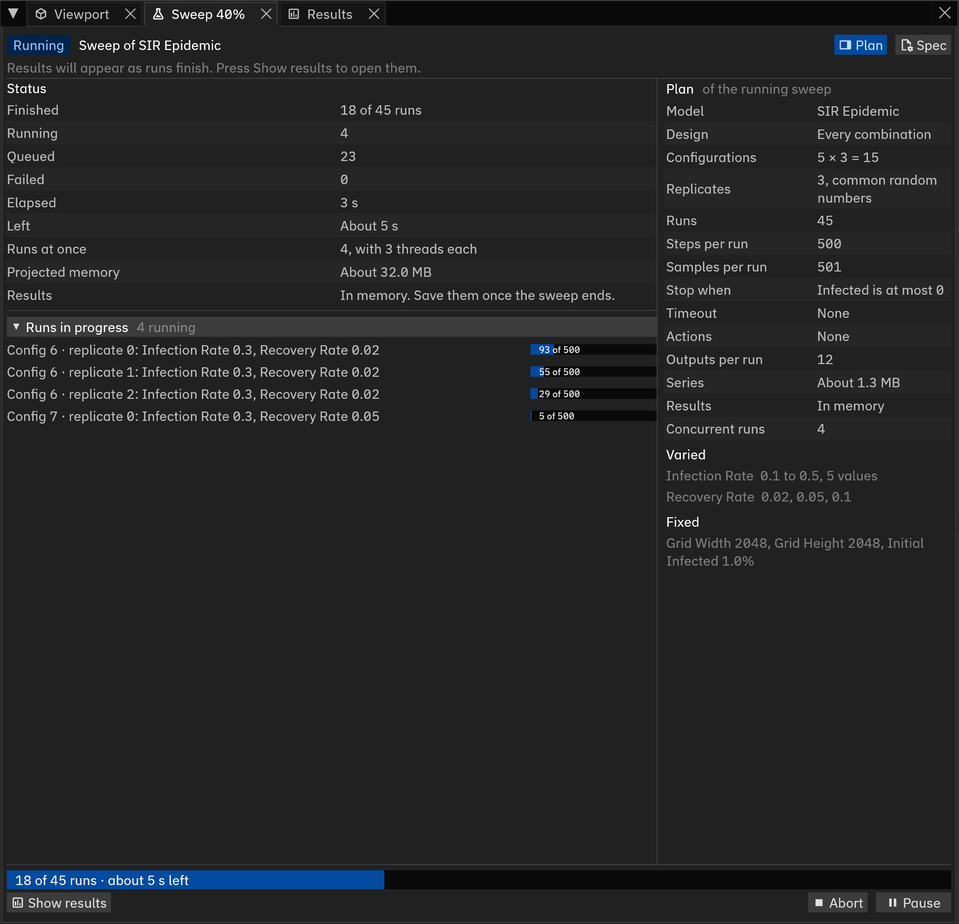
Task: Click the Results chart tab icon
Action: coord(294,14)
